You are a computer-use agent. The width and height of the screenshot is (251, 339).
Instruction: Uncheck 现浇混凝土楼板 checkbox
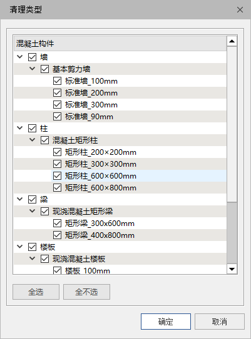click(x=44, y=259)
